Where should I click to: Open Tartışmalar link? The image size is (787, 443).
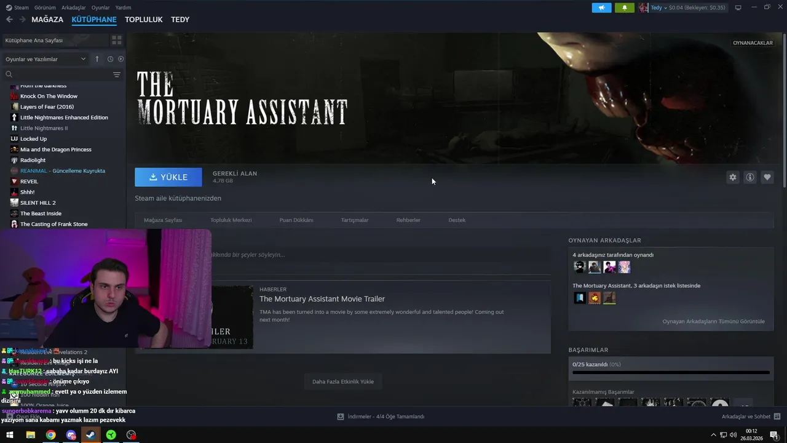[x=355, y=220]
